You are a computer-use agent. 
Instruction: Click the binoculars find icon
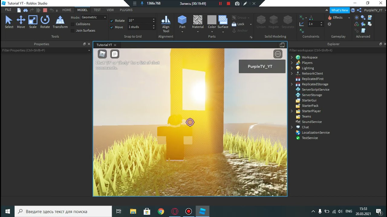pos(26,10)
